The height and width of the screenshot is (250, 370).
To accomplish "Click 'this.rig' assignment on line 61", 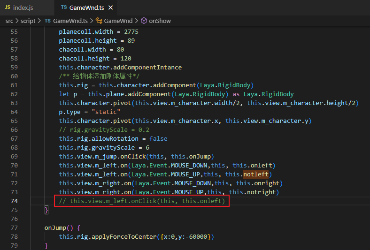I will 73,85.
